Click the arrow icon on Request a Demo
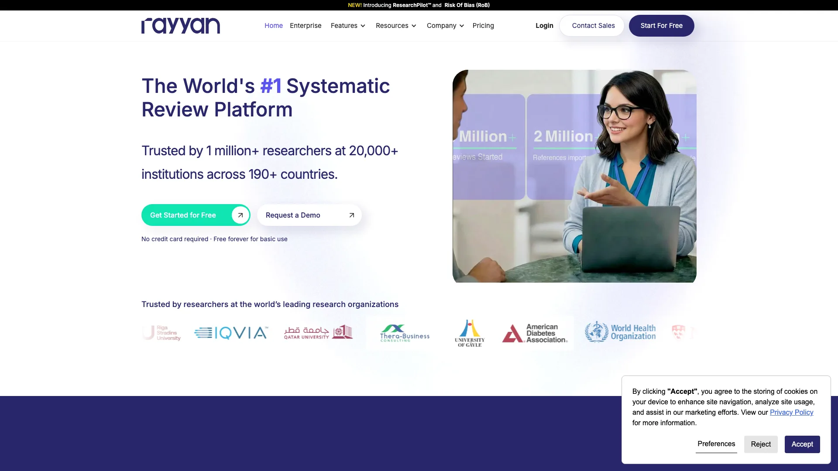Screen dimensions: 838x471 [352, 215]
